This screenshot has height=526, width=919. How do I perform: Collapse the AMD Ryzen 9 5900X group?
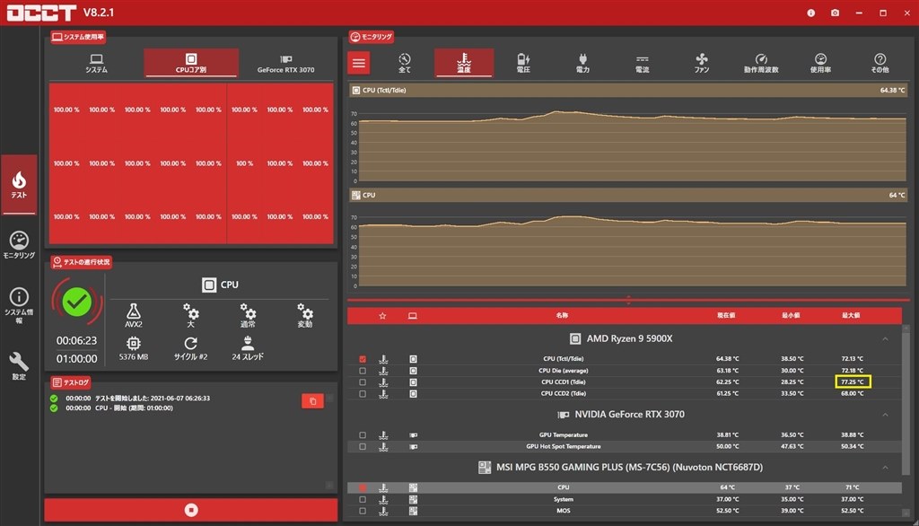tap(885, 339)
